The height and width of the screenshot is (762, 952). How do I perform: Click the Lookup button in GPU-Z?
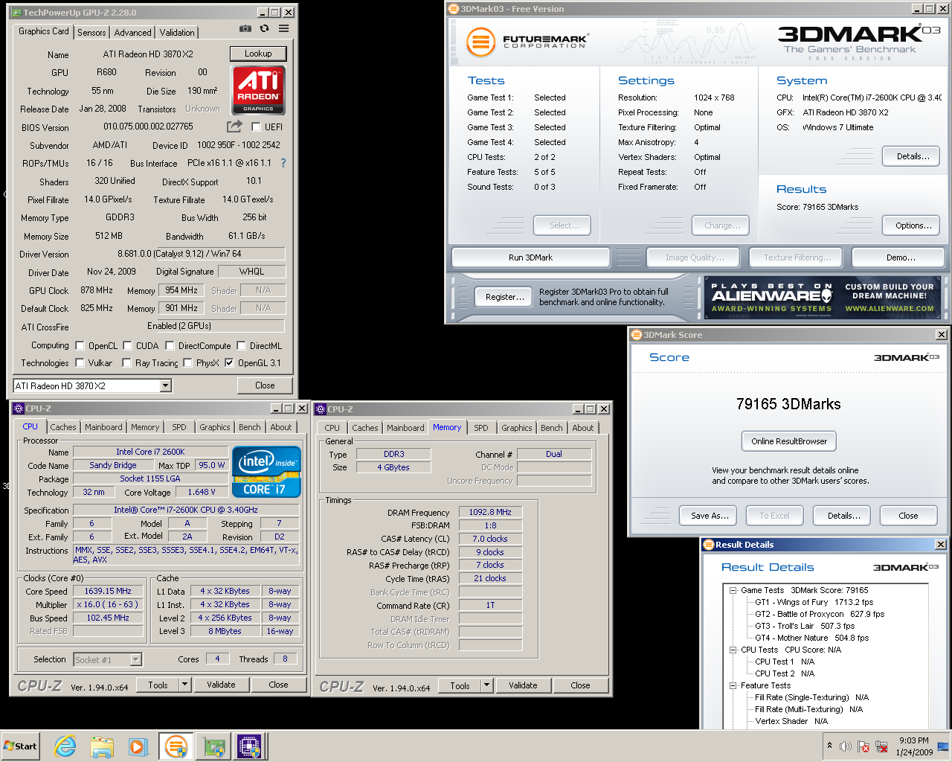click(x=258, y=54)
